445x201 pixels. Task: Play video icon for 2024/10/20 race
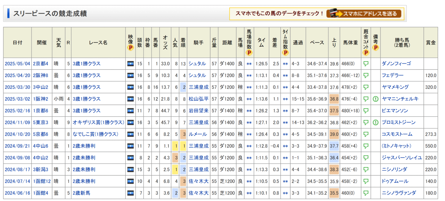[131, 134]
